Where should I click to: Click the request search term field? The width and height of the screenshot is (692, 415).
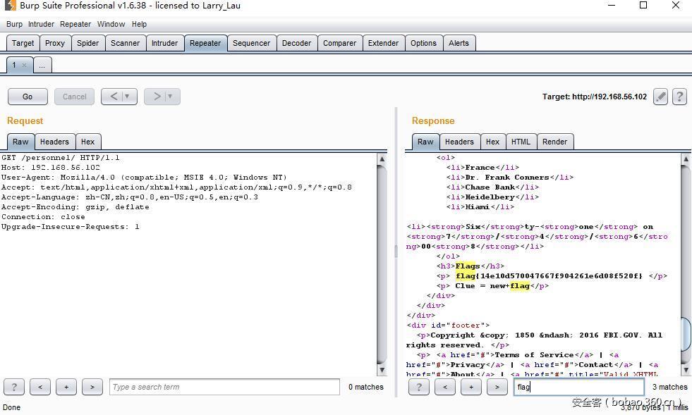click(x=224, y=387)
